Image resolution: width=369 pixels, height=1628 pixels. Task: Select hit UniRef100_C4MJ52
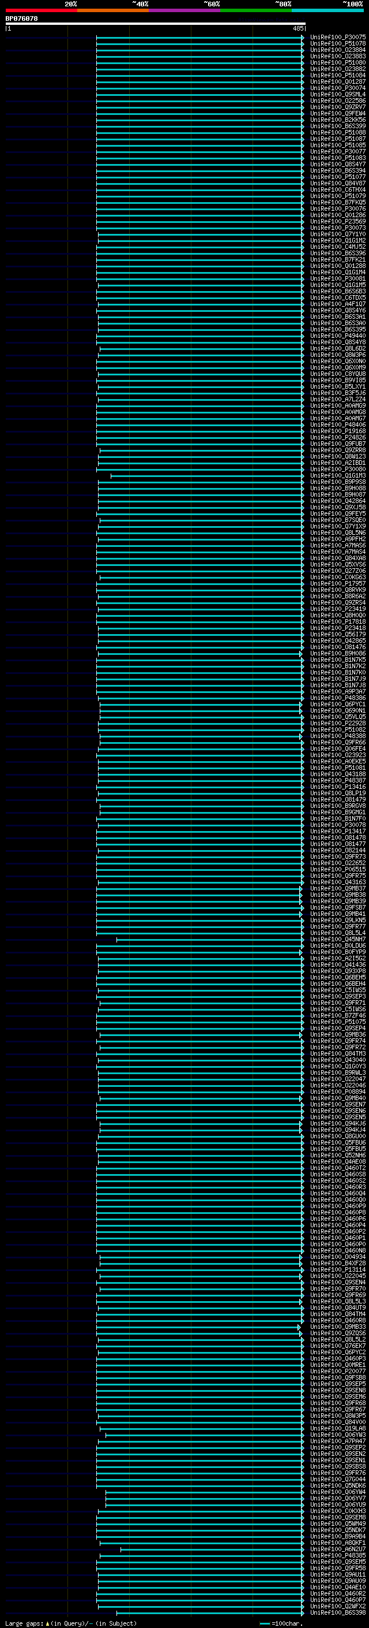(338, 247)
